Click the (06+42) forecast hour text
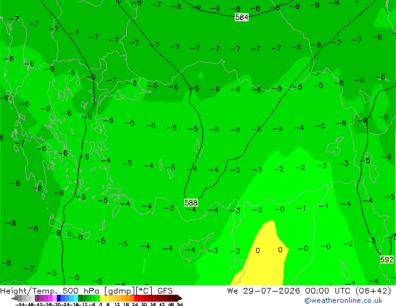Screen dimensions: 396x306 374,291
